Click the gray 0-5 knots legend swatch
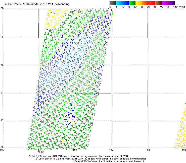 point(113,3)
